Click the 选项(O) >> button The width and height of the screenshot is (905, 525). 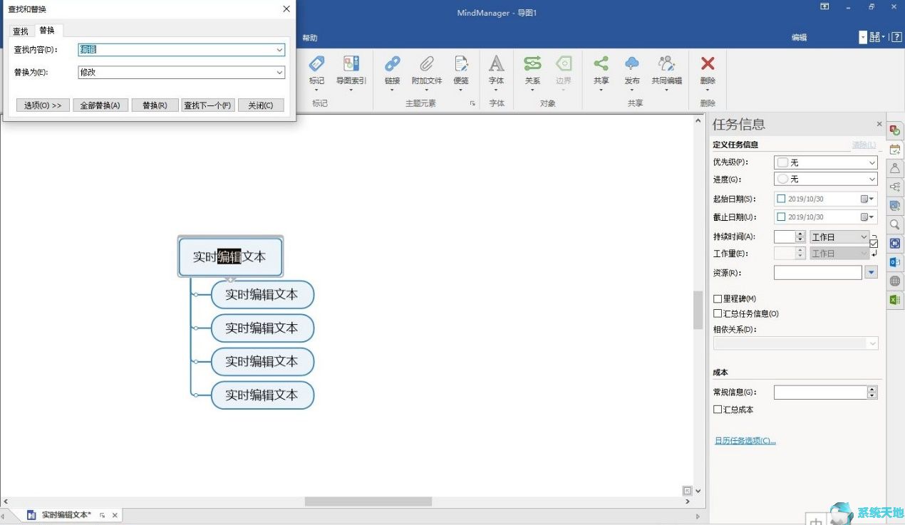[43, 105]
